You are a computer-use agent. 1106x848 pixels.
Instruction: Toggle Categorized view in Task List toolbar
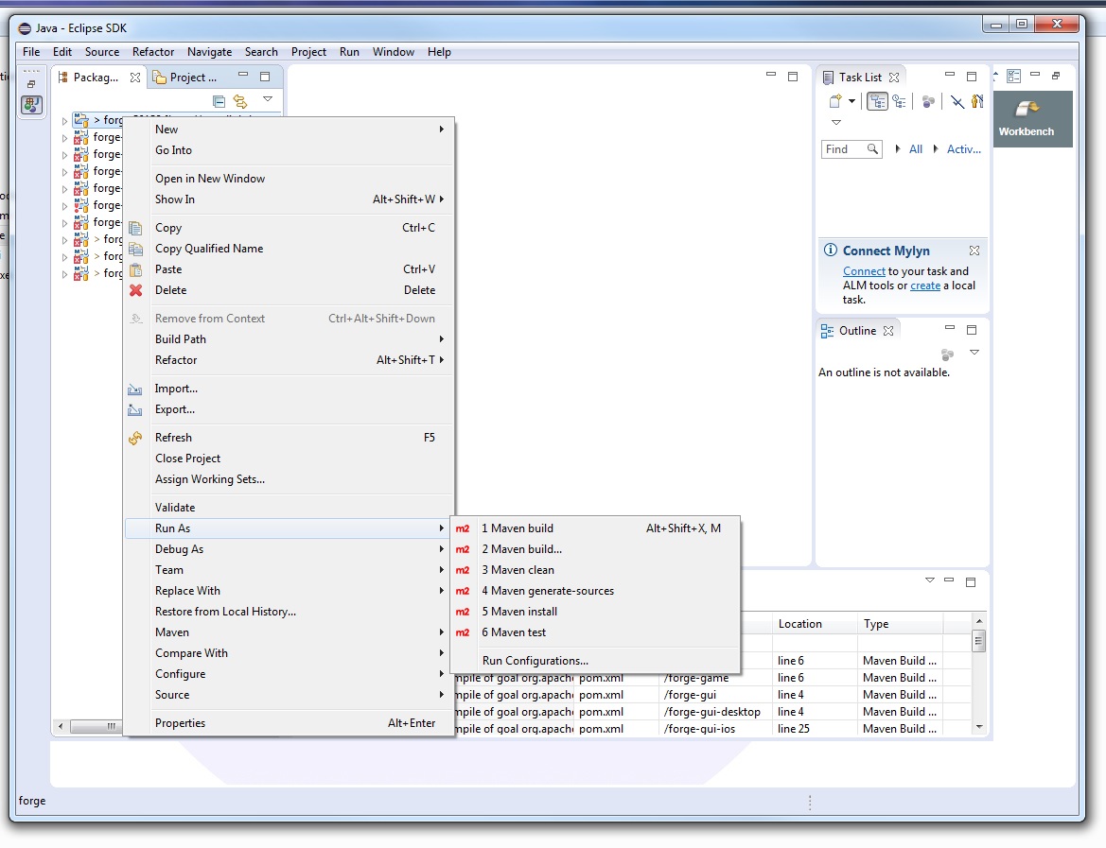pyautogui.click(x=877, y=101)
